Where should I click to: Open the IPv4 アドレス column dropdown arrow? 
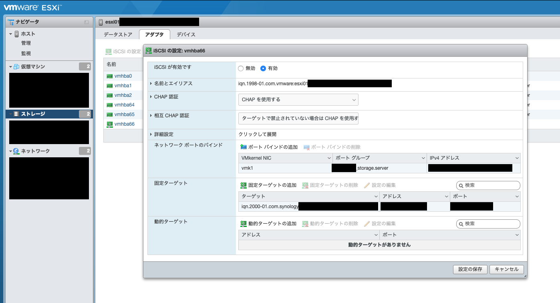pyautogui.click(x=518, y=158)
